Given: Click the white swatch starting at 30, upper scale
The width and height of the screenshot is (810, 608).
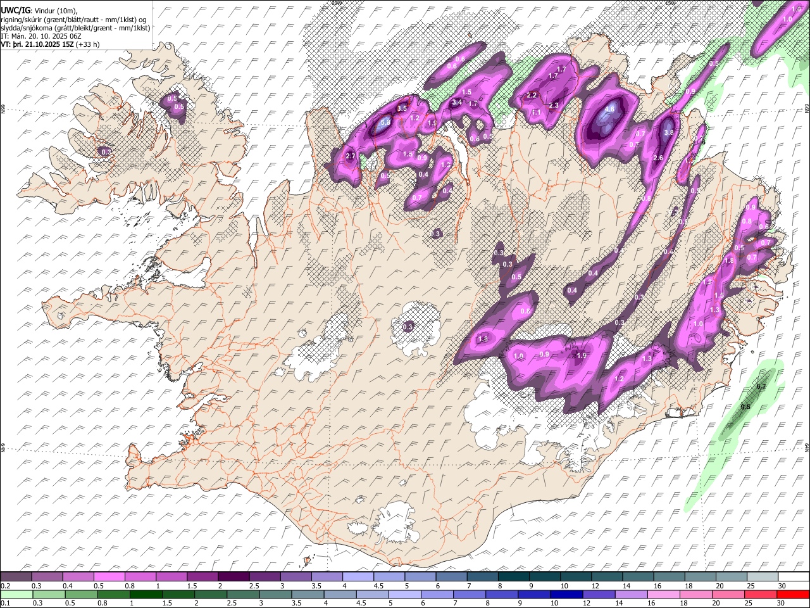Looking at the screenshot, I should (x=794, y=577).
